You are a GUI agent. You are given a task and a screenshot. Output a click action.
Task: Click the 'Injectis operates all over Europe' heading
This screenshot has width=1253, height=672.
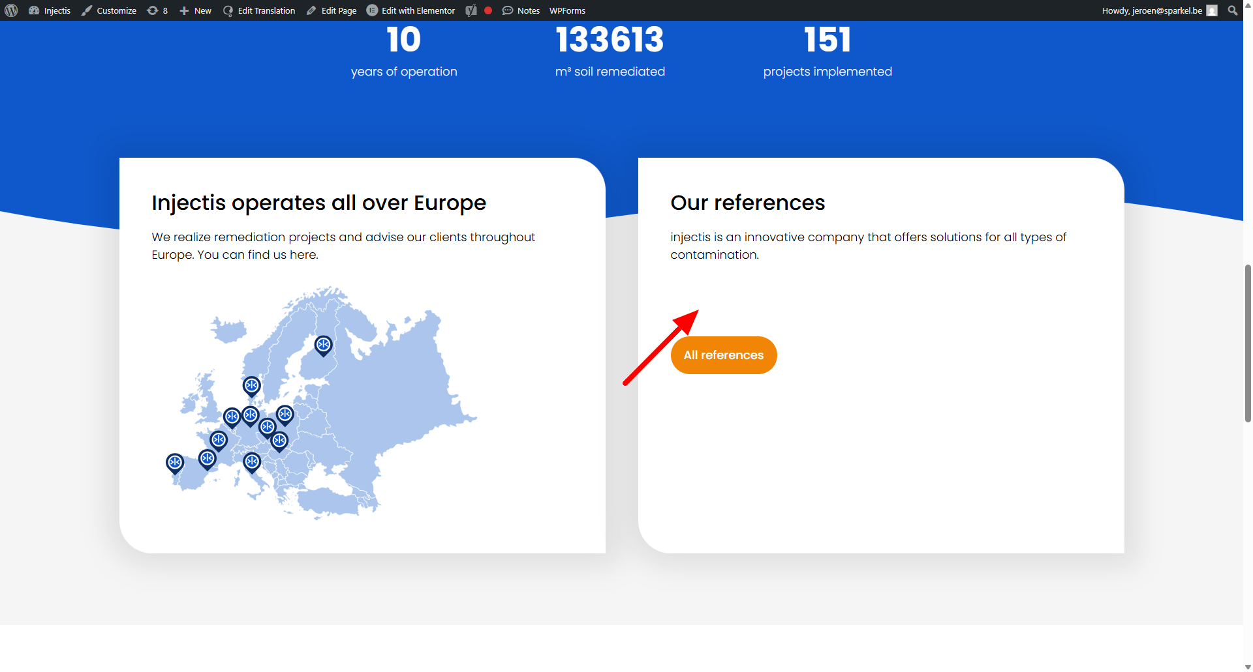[319, 203]
